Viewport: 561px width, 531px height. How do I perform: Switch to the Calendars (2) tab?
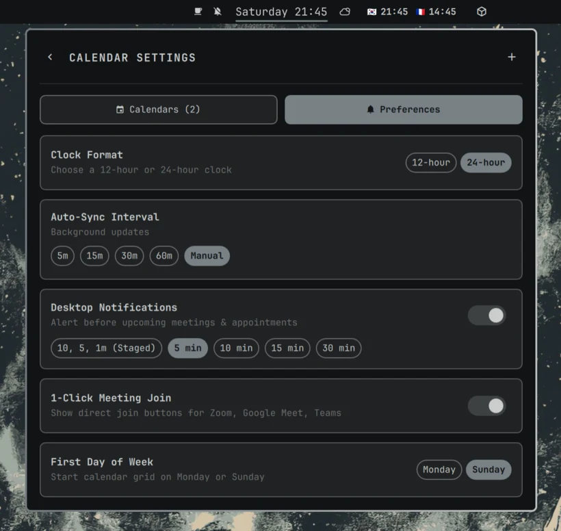(159, 109)
